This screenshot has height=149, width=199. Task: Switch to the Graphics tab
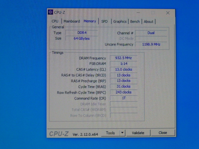click(x=120, y=21)
